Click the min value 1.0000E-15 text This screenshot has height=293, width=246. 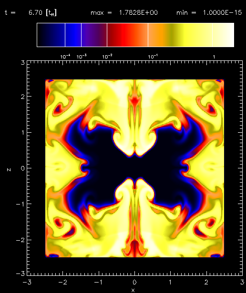tap(222, 13)
